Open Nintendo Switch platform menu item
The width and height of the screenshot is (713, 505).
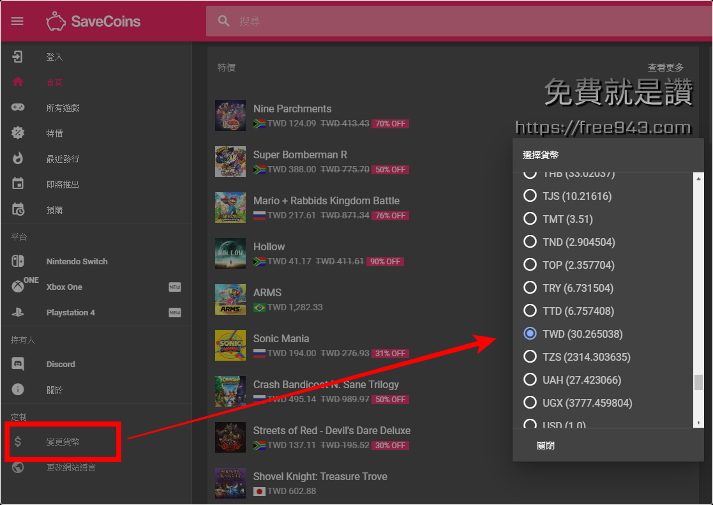click(x=77, y=261)
